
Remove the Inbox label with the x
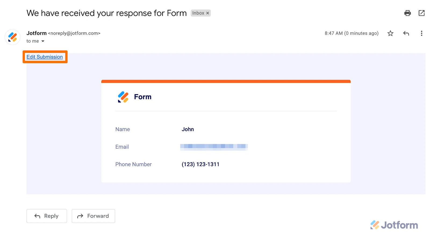207,13
